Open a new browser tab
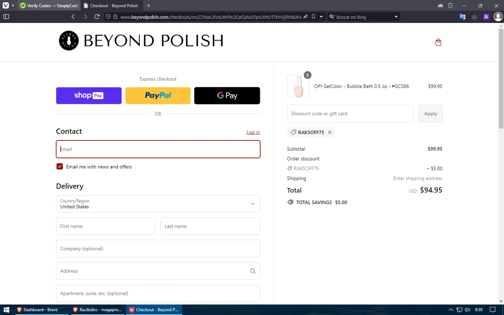504x315 pixels. click(x=149, y=5)
